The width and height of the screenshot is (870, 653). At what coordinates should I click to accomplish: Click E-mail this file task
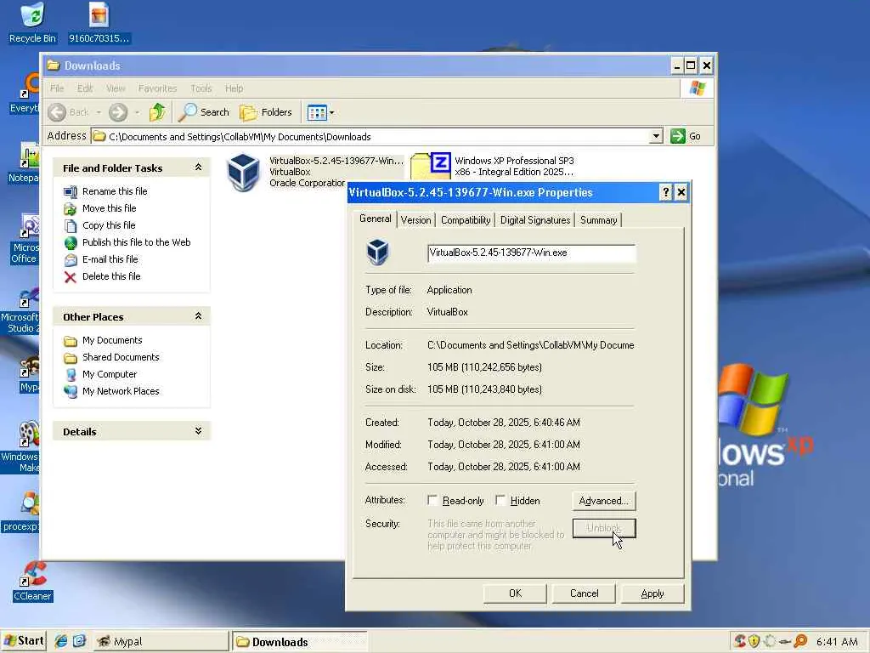pyautogui.click(x=110, y=259)
